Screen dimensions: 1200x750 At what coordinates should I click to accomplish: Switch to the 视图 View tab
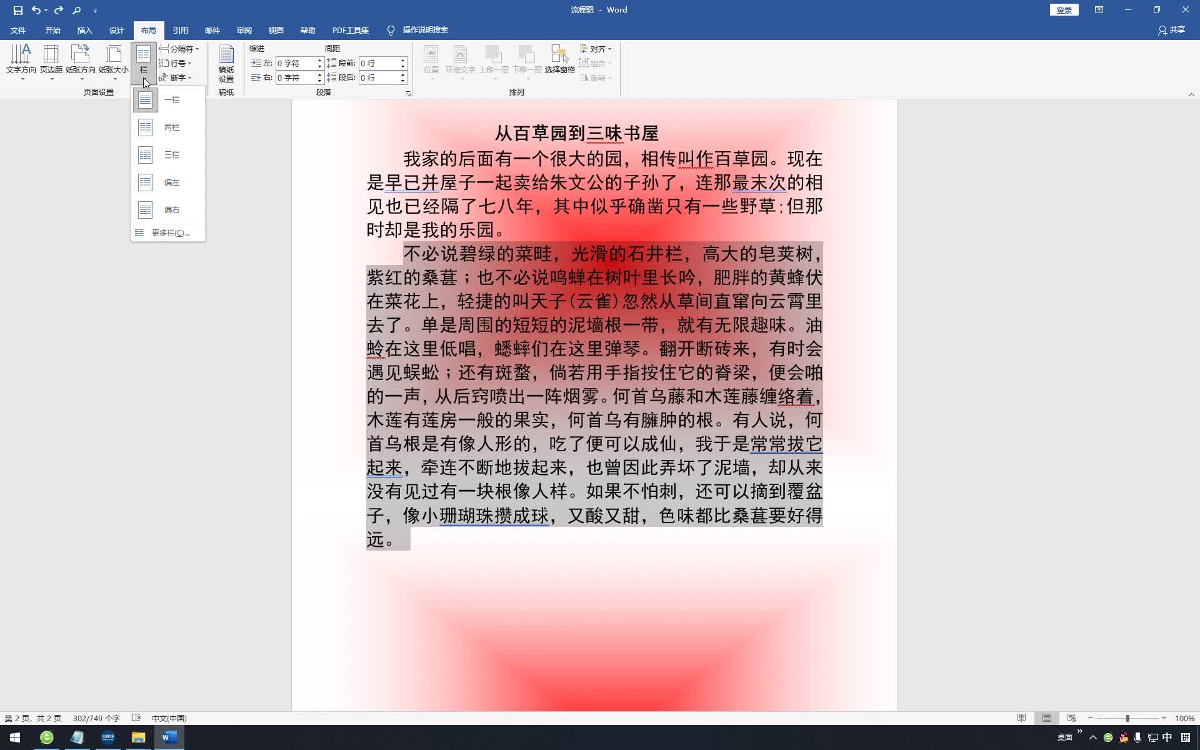[276, 30]
